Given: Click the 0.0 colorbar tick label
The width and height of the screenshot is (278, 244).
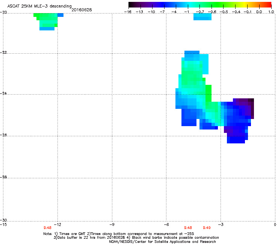Looking at the screenshot, I should pos(259,12).
